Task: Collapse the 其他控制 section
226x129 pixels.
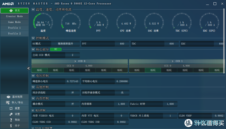Action: tap(33, 87)
